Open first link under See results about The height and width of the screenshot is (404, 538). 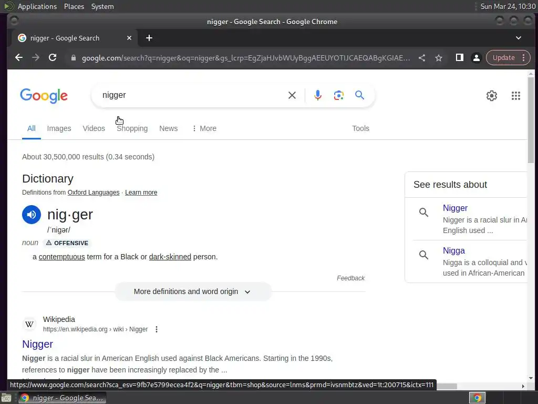pos(455,208)
